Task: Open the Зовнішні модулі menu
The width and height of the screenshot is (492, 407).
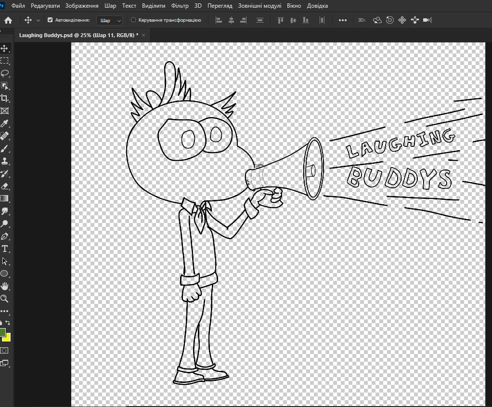Action: pos(260,6)
